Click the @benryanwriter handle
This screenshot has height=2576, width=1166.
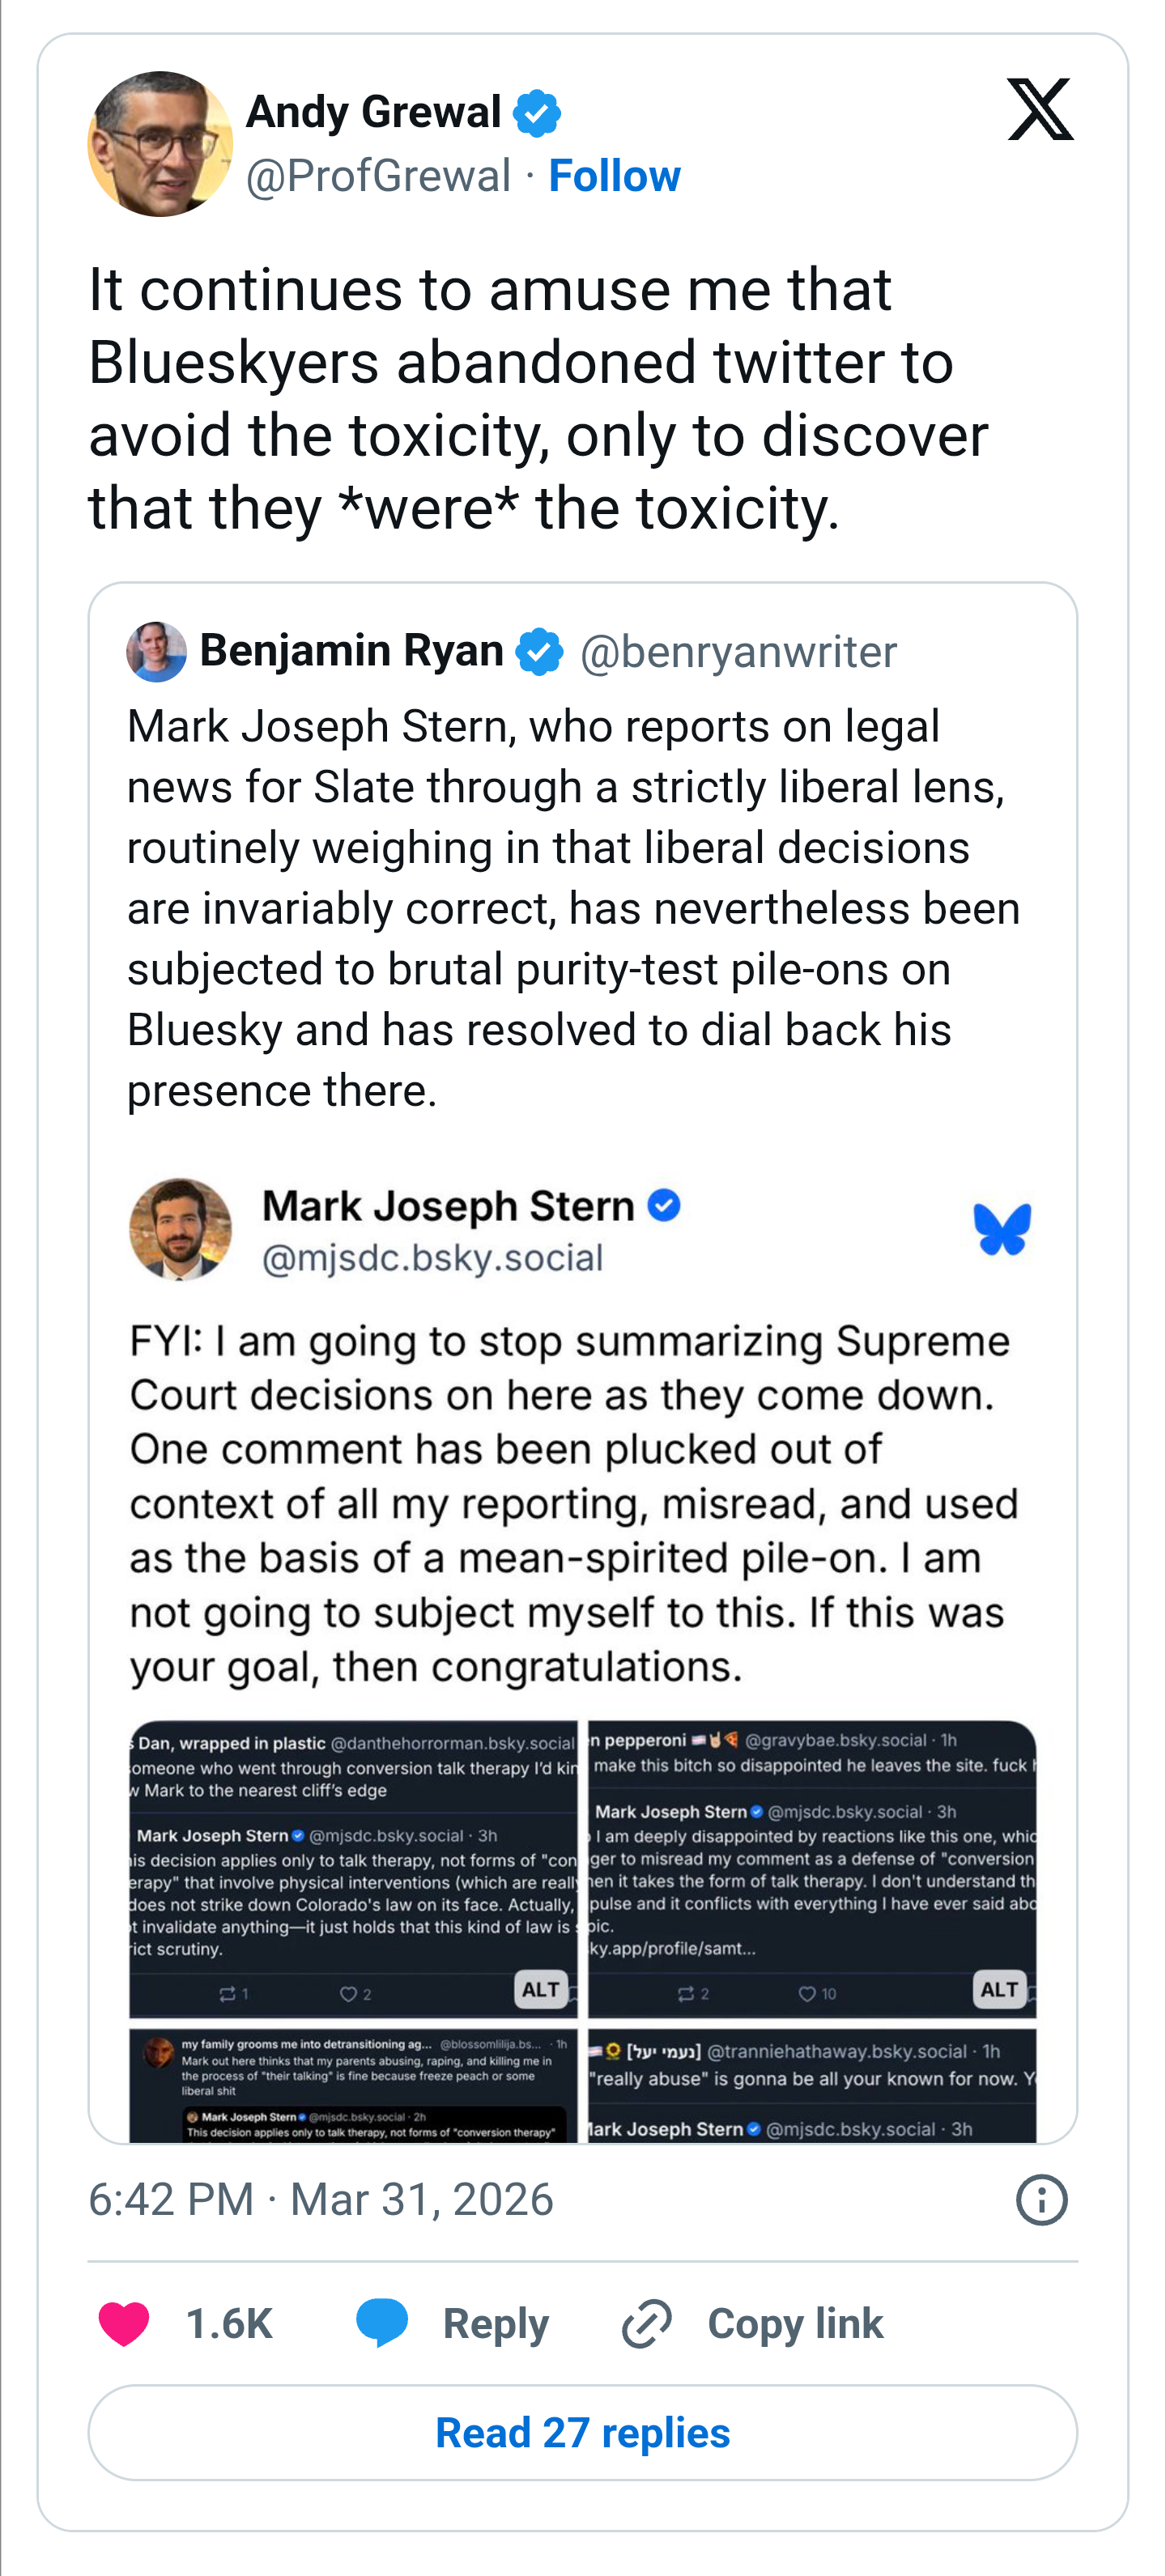click(738, 652)
